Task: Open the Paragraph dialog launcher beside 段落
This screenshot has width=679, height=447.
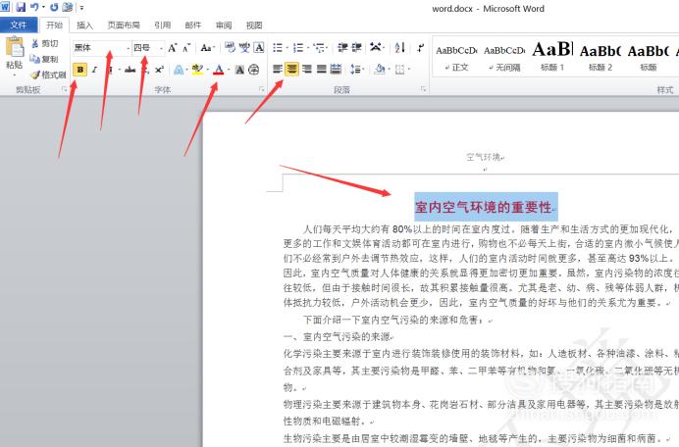Action: click(423, 89)
